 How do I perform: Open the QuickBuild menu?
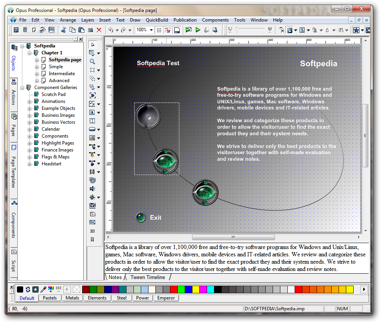pyautogui.click(x=157, y=20)
